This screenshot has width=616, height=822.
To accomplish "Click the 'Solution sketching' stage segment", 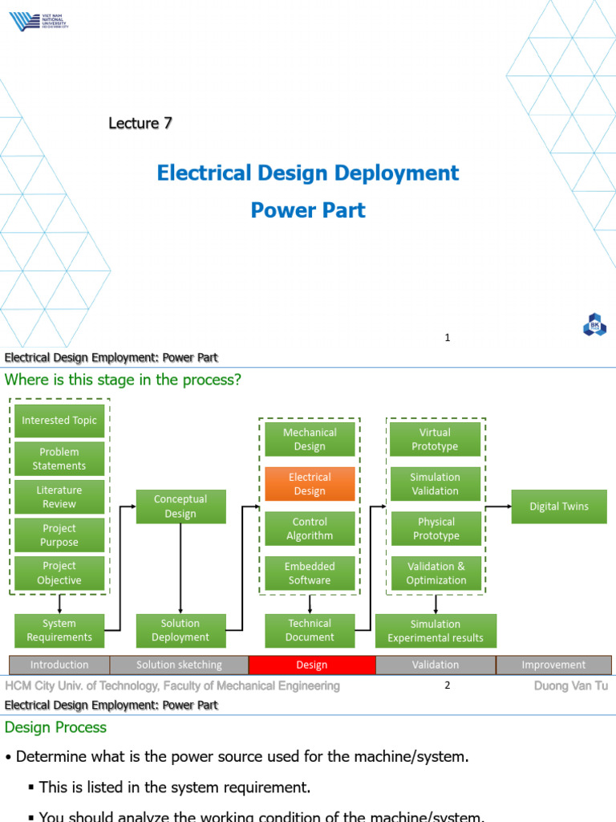I will point(179,665).
